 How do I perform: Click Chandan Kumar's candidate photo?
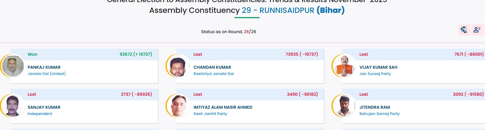pyautogui.click(x=178, y=66)
